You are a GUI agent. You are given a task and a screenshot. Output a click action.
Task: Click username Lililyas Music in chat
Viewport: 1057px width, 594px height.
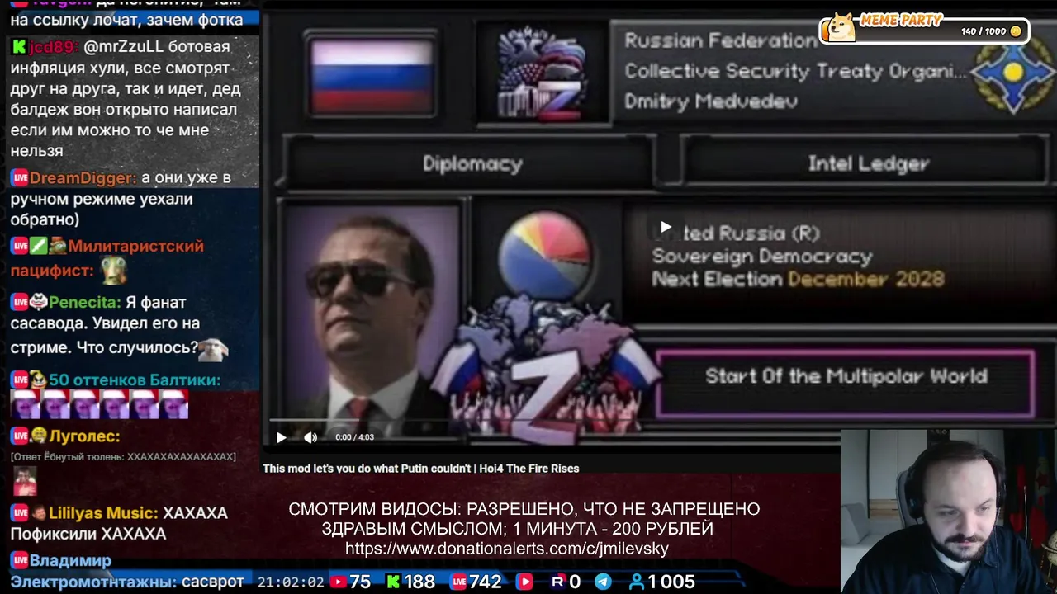(x=103, y=513)
